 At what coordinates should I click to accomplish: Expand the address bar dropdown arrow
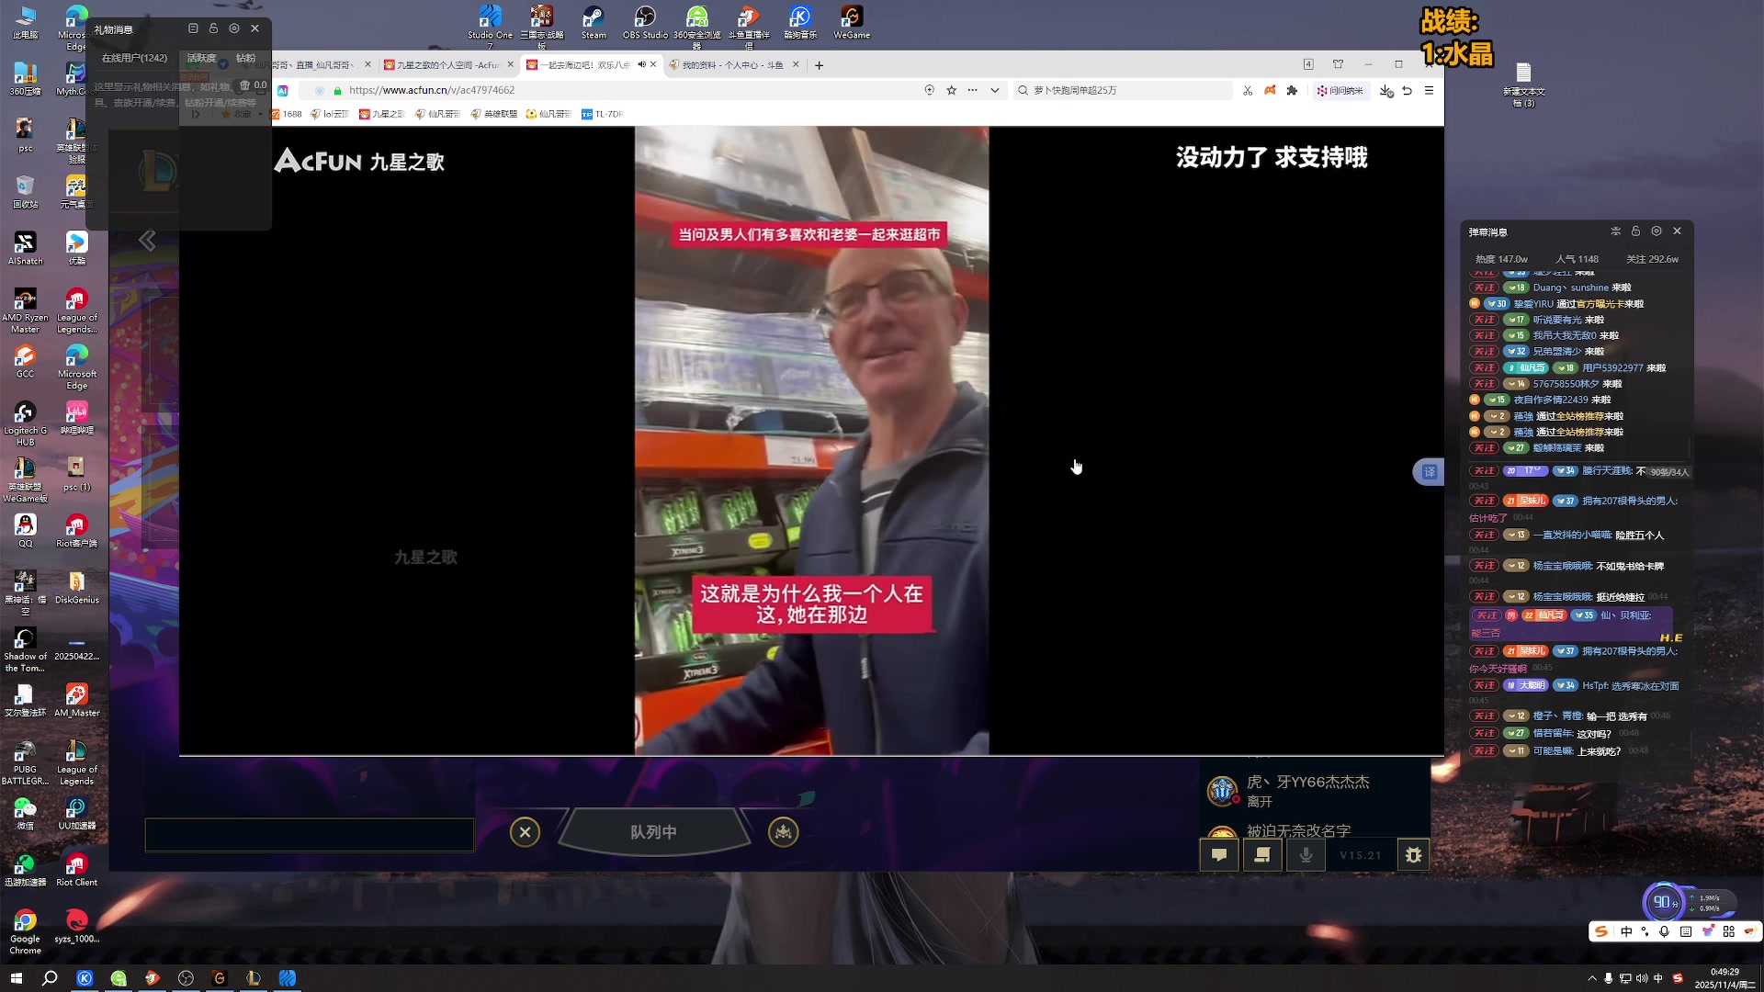coord(994,90)
